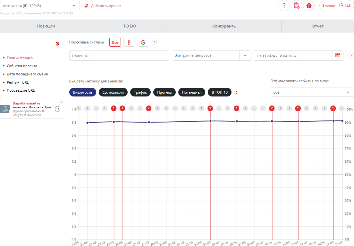
Task: Add event with plus marker for 31.03
Action: point(184,108)
